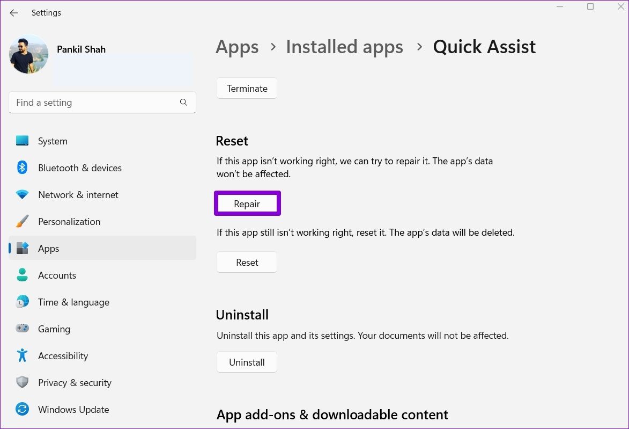Close the Settings window

click(x=620, y=7)
